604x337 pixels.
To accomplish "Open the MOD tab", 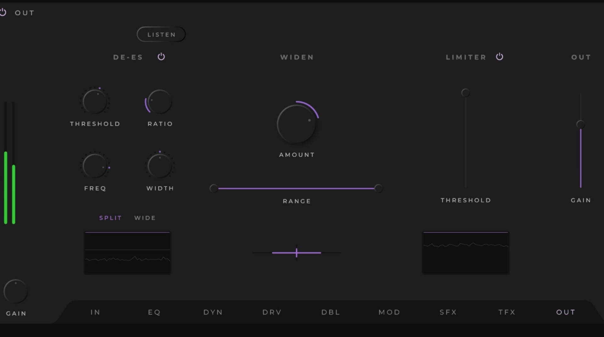I will (389, 312).
